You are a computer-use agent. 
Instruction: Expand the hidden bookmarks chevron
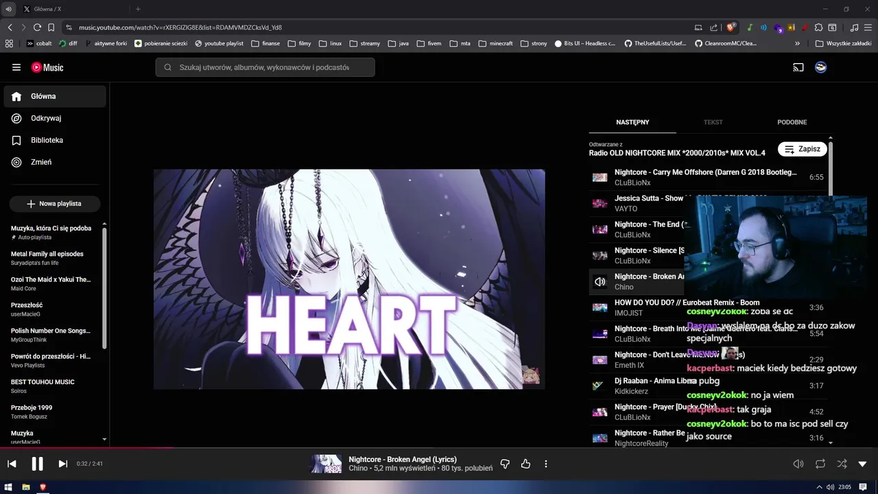click(x=797, y=43)
